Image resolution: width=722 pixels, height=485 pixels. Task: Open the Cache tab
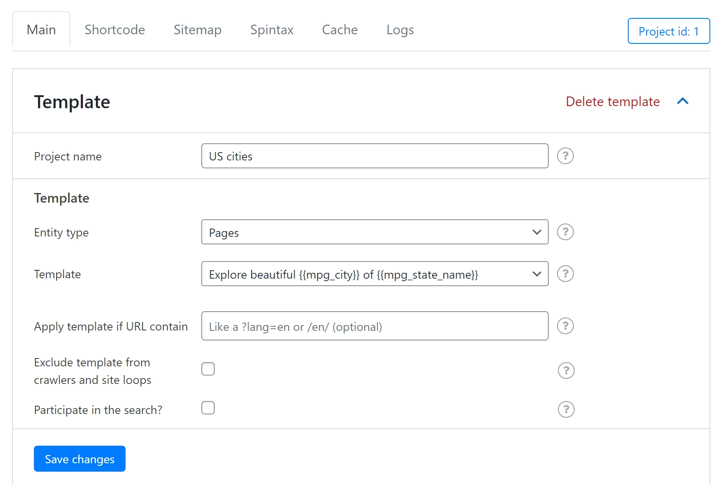tap(339, 30)
